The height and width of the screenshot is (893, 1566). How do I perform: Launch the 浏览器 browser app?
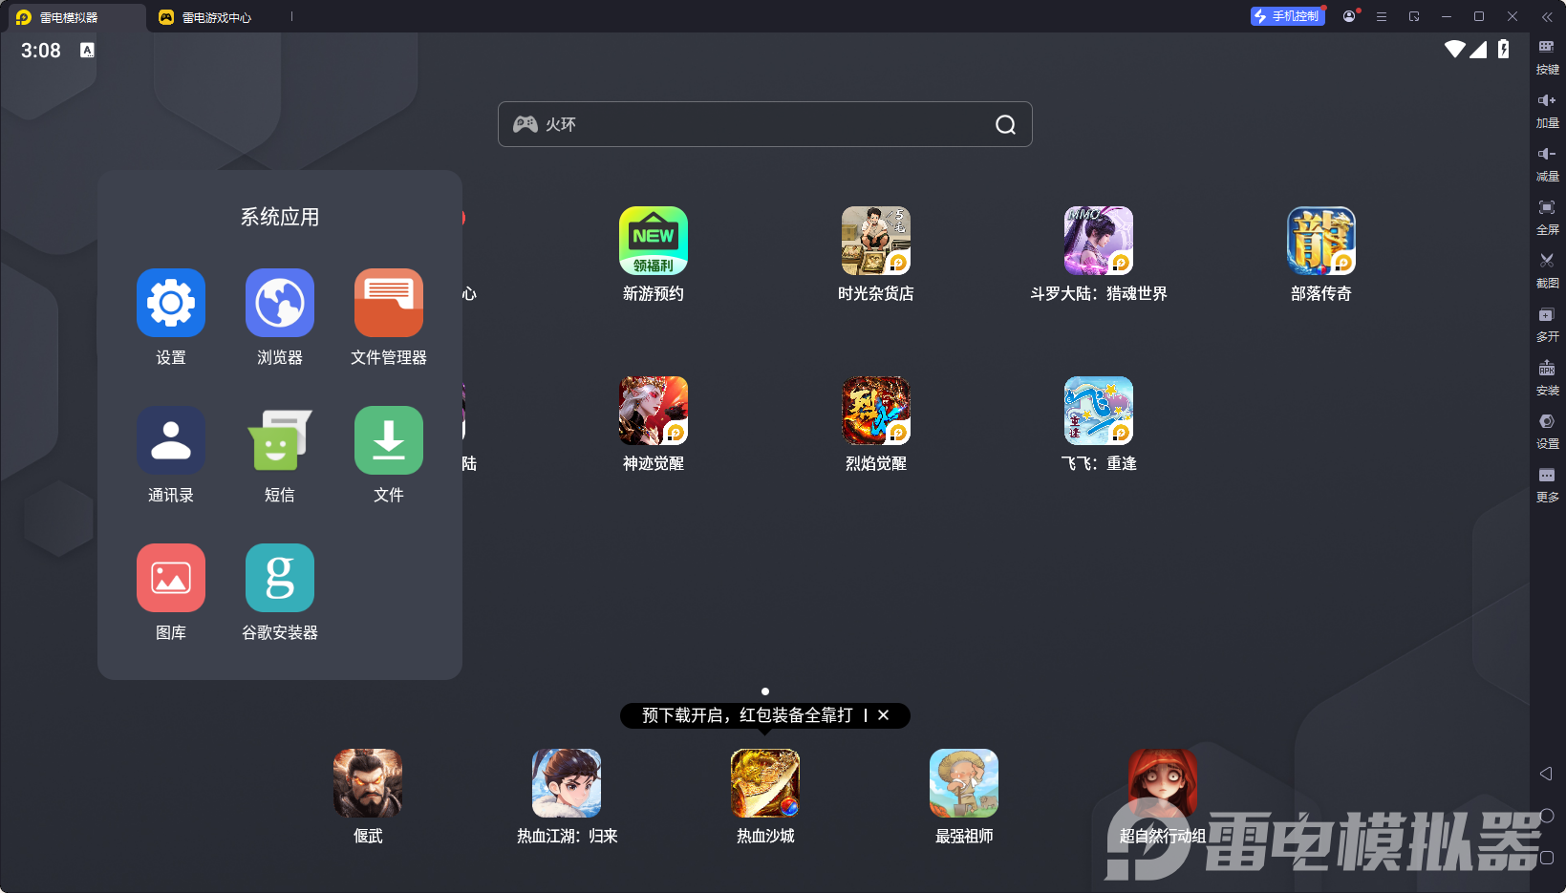pos(280,303)
